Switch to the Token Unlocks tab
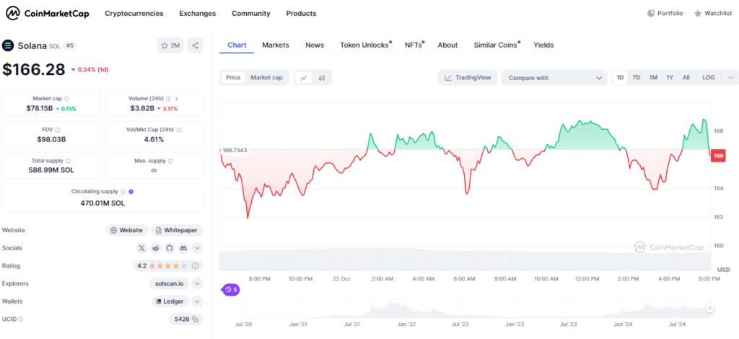 tap(364, 45)
